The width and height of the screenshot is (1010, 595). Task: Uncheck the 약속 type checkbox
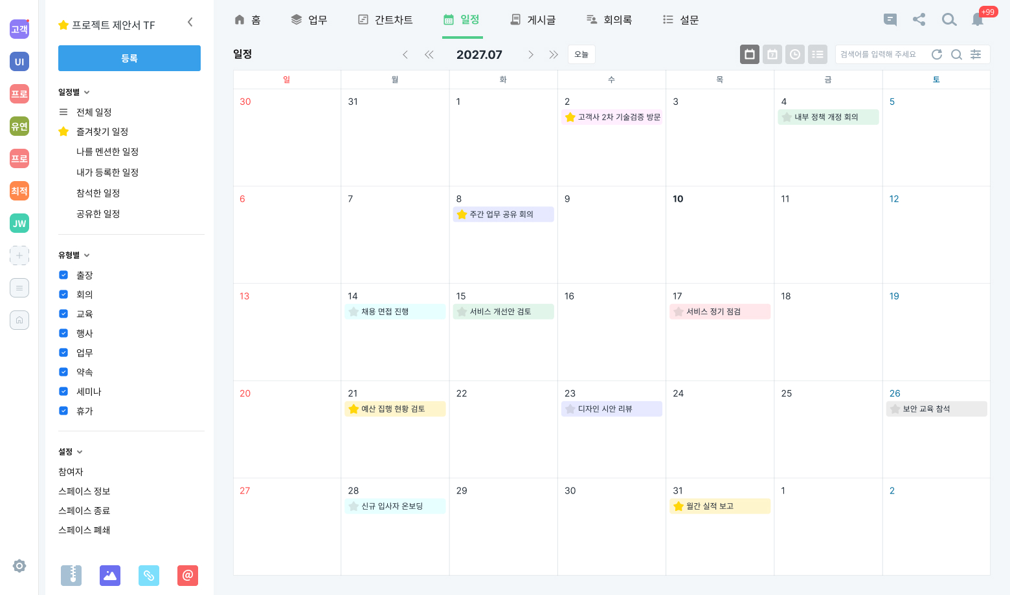(x=63, y=372)
